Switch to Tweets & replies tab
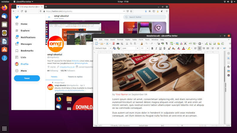The image size is (237, 133). 75,77
